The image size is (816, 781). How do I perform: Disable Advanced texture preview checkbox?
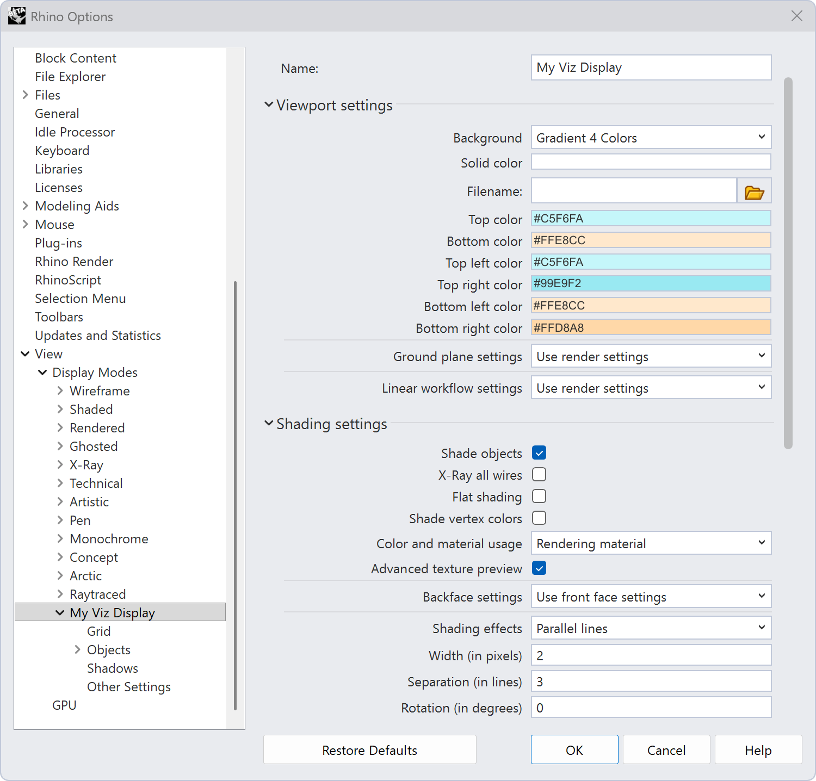pos(539,568)
